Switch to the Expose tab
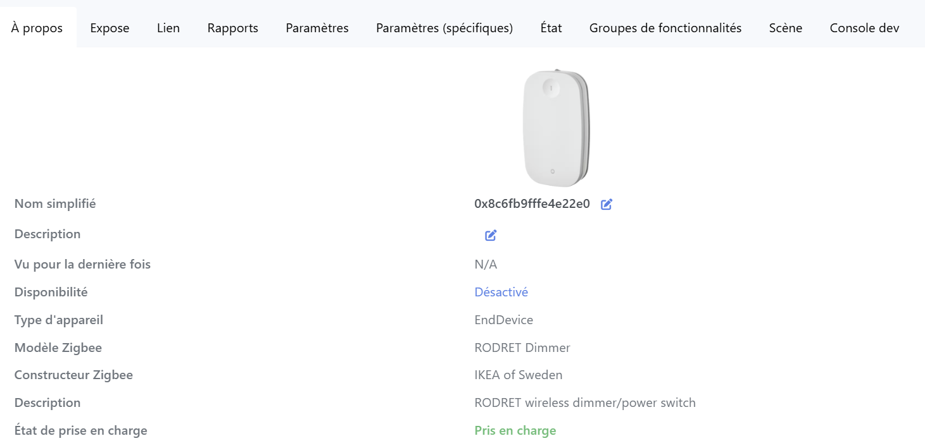 tap(110, 28)
